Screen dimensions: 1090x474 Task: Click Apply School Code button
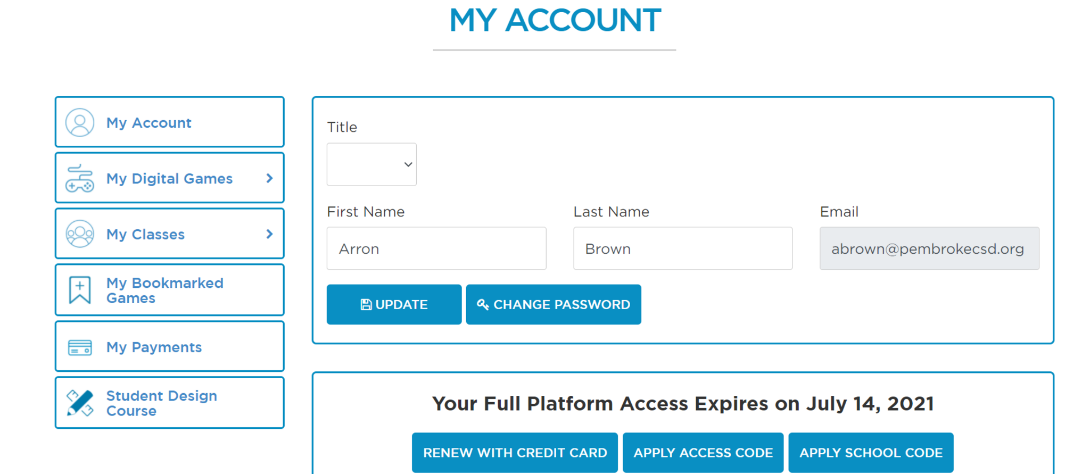pos(871,453)
